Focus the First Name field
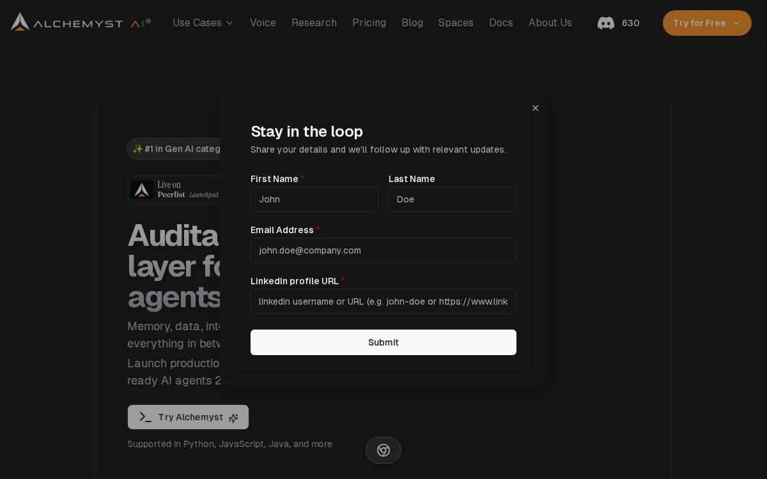Screen dimensions: 767x479 [314, 199]
